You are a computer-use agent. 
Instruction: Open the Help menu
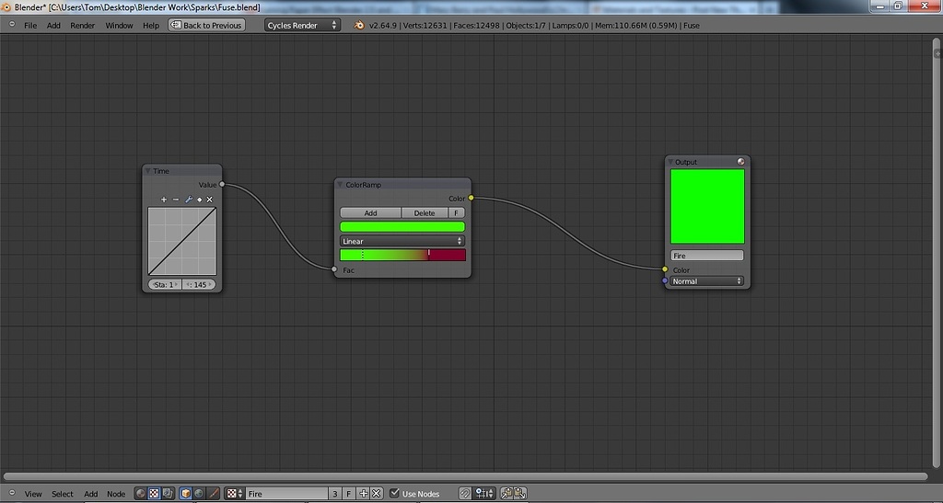151,25
